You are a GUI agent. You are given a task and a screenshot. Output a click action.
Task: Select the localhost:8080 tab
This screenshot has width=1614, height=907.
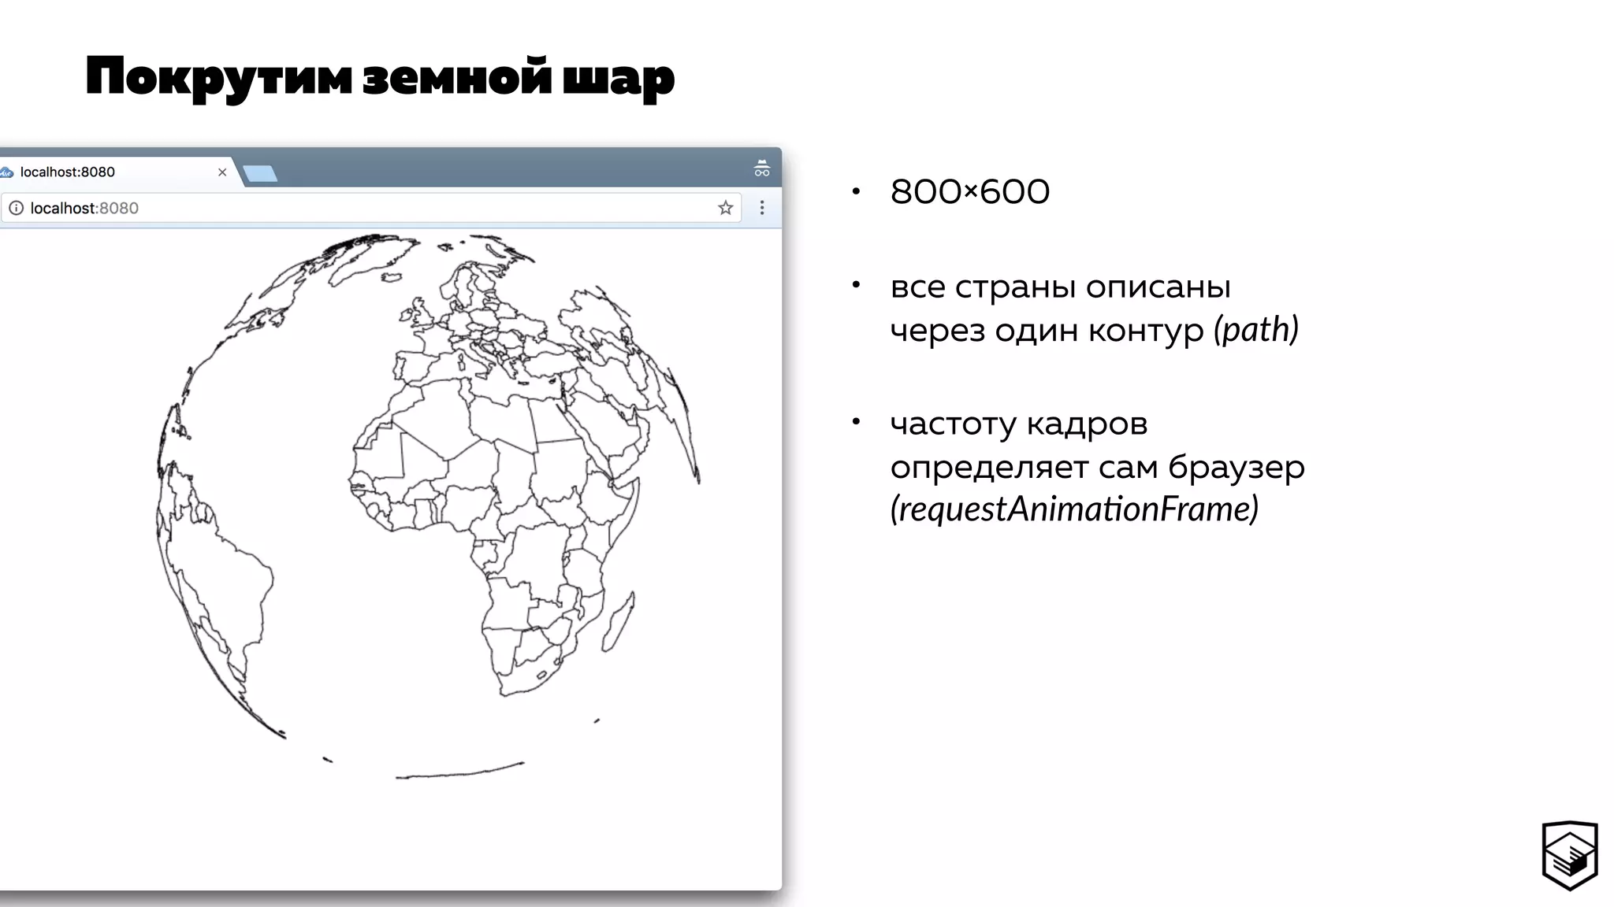pyautogui.click(x=117, y=172)
